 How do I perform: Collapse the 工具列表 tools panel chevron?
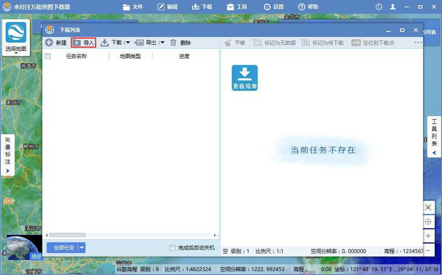(434, 152)
